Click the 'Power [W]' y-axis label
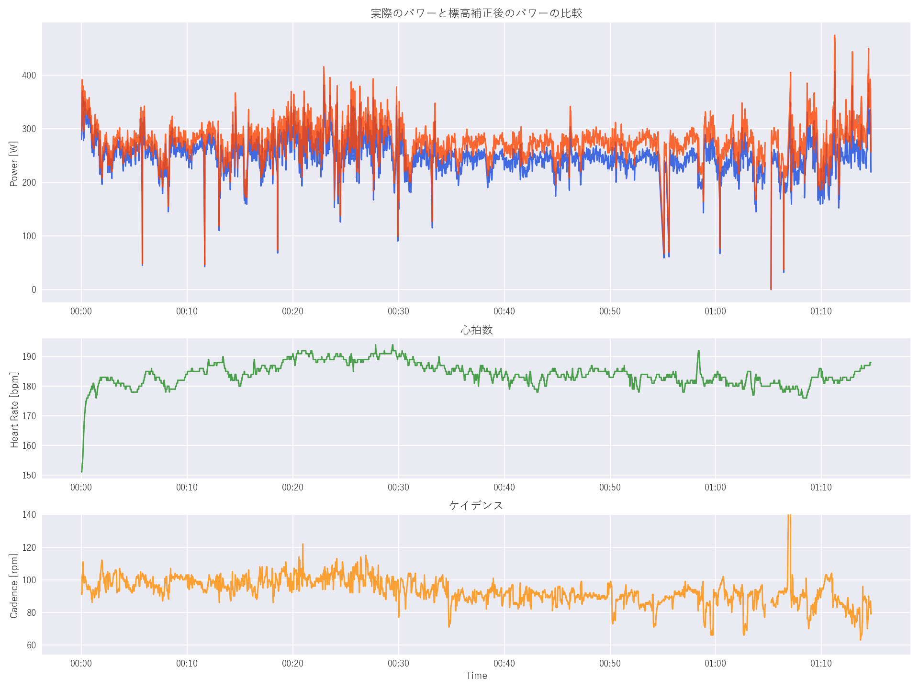 (14, 164)
